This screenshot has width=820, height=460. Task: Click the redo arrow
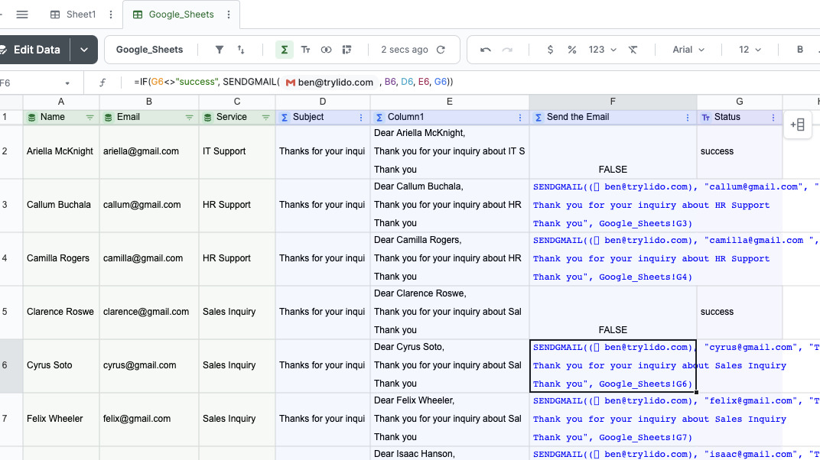coord(507,50)
